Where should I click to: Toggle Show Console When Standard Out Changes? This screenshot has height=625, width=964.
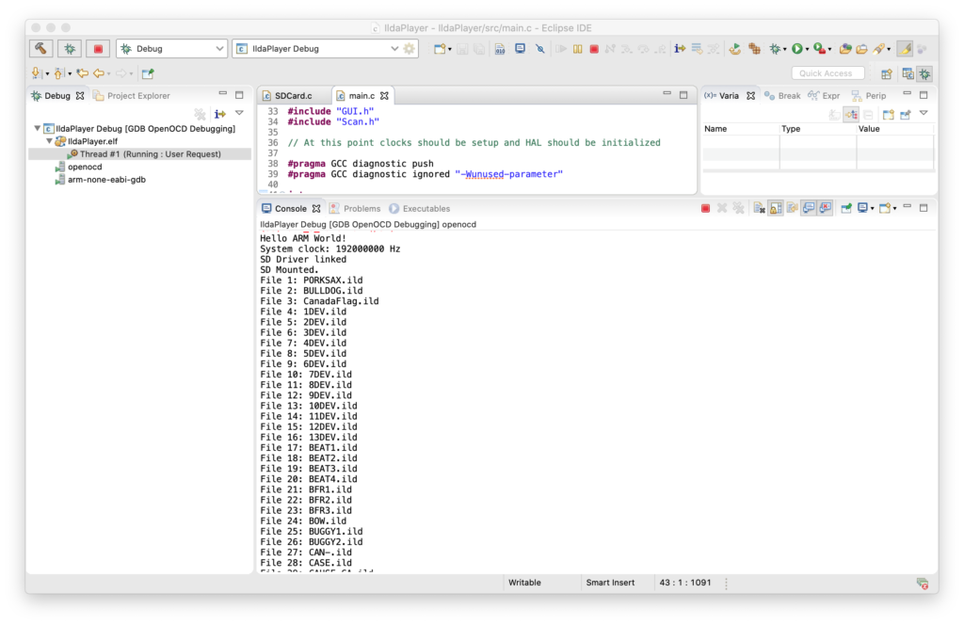(x=808, y=208)
